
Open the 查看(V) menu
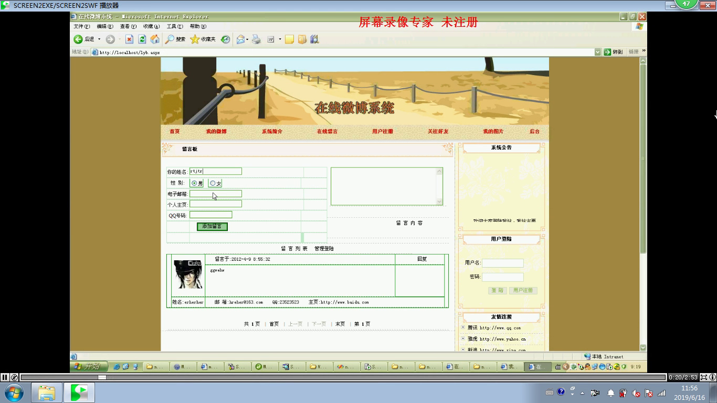pos(128,26)
